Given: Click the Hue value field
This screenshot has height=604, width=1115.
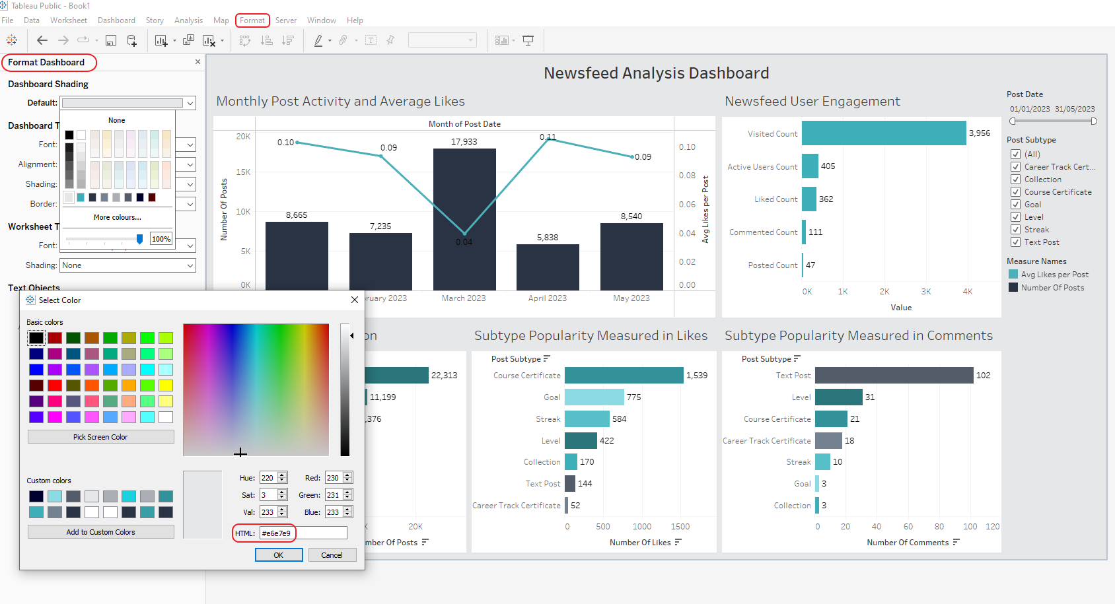Looking at the screenshot, I should click(268, 478).
